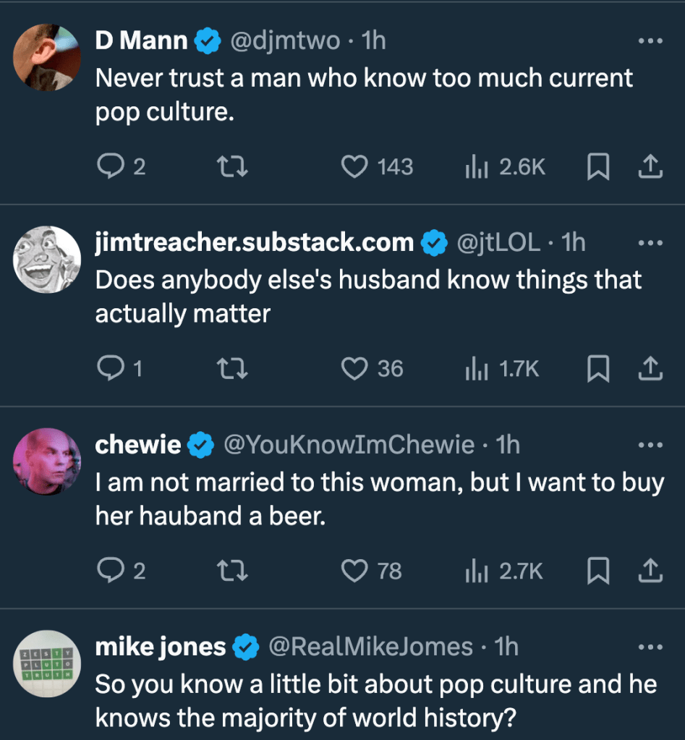Like chewie's tweet with 78 likes
685x740 pixels.
[x=354, y=571]
